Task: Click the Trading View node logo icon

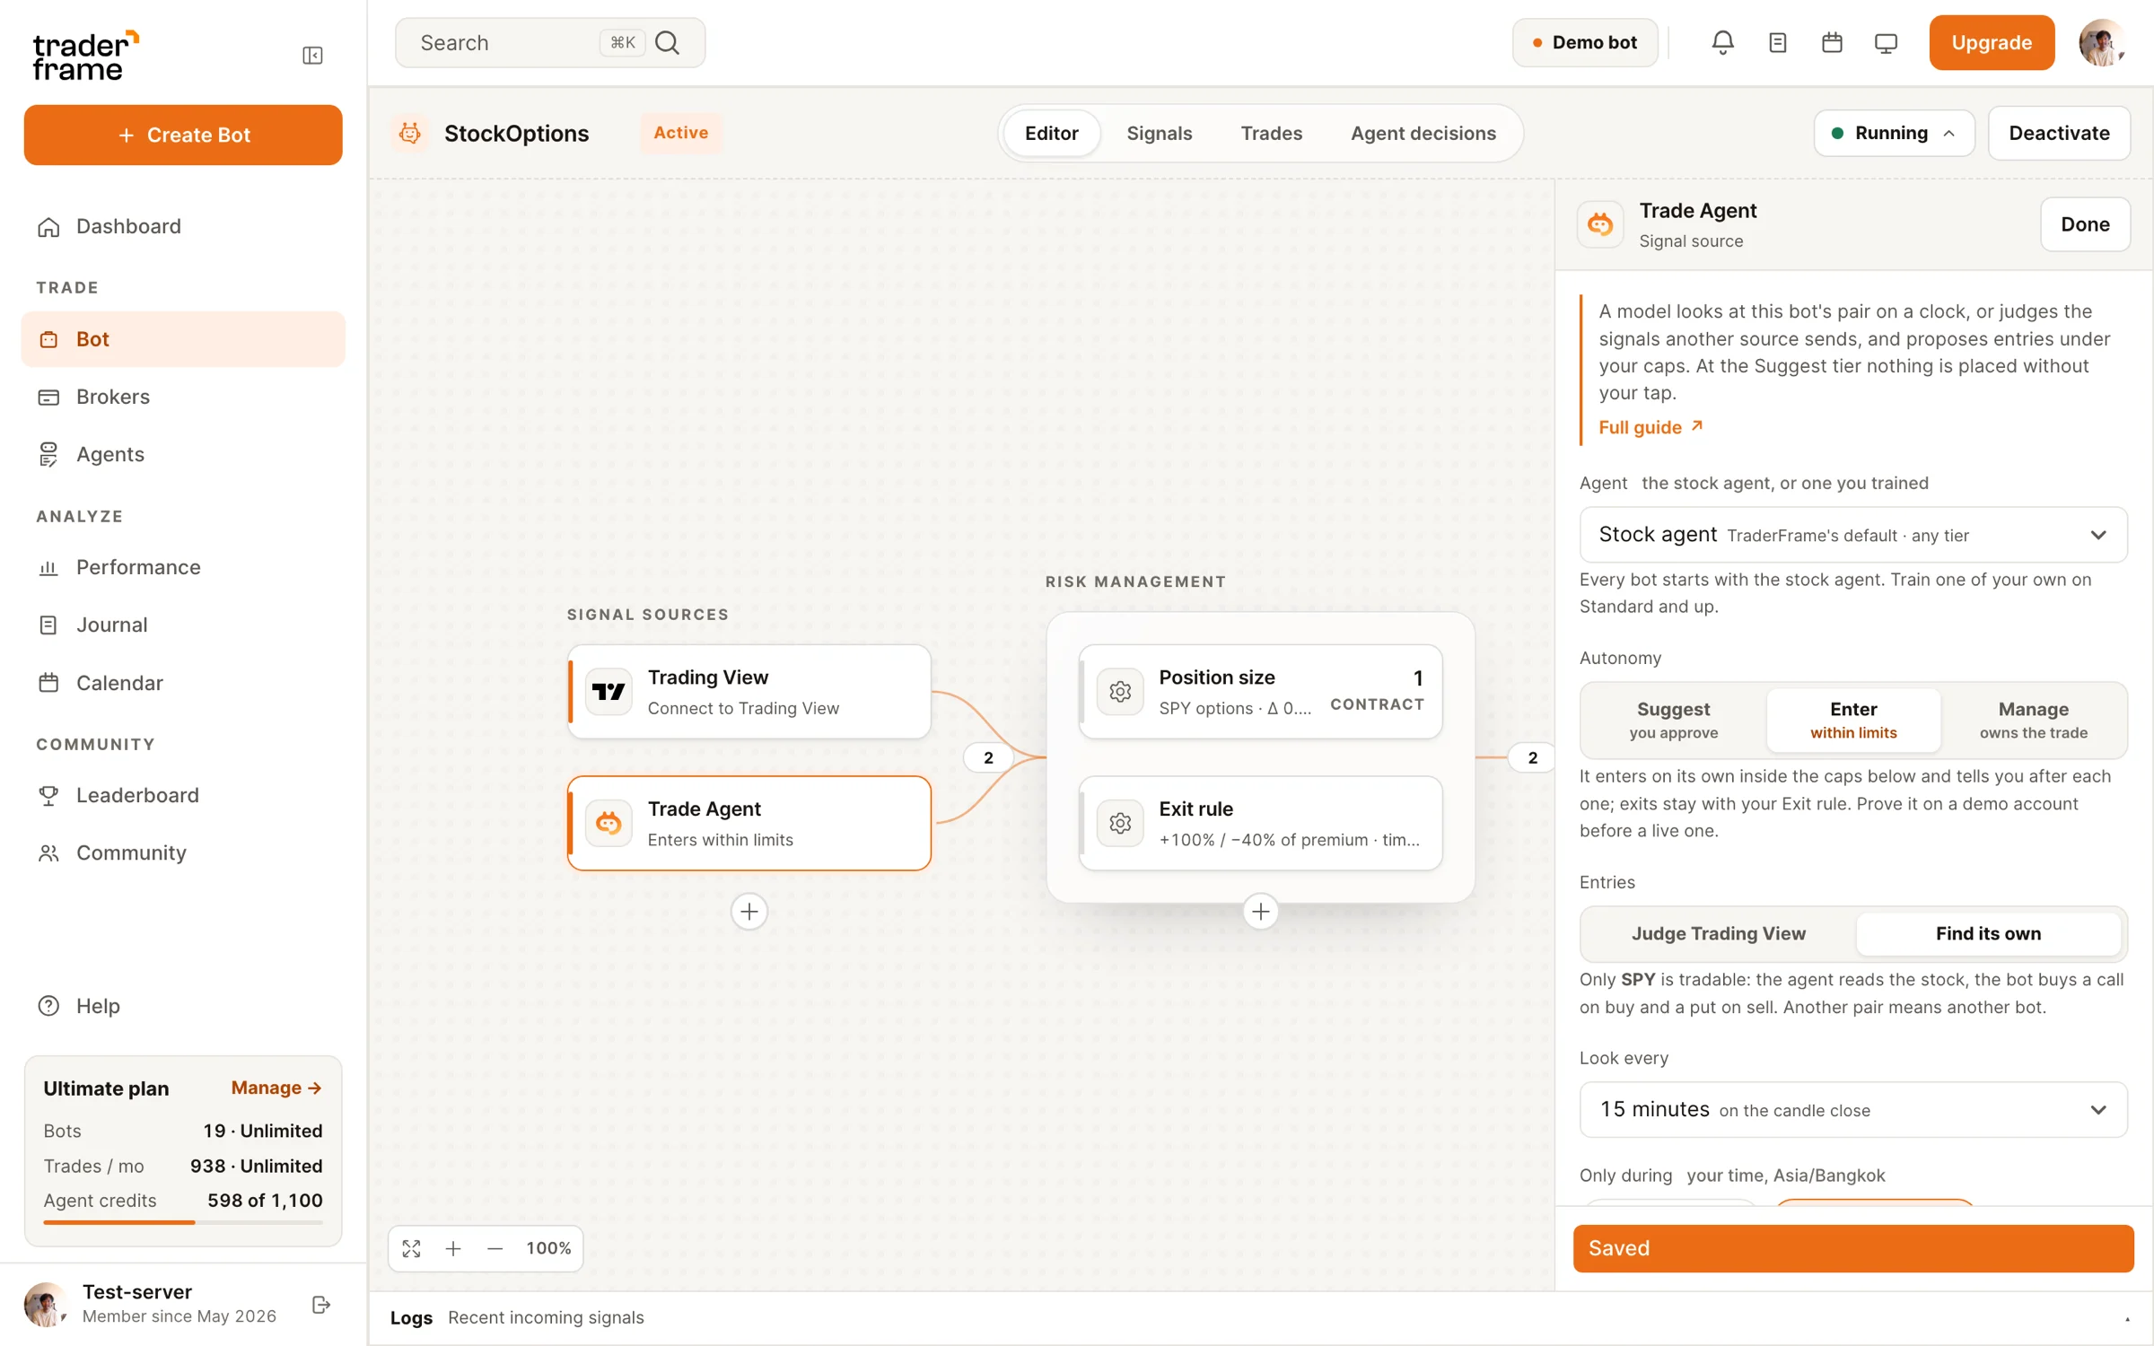Action: [x=609, y=692]
